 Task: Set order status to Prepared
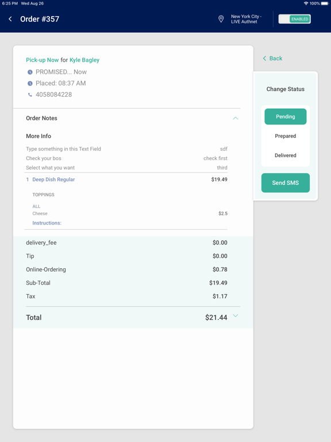[286, 136]
